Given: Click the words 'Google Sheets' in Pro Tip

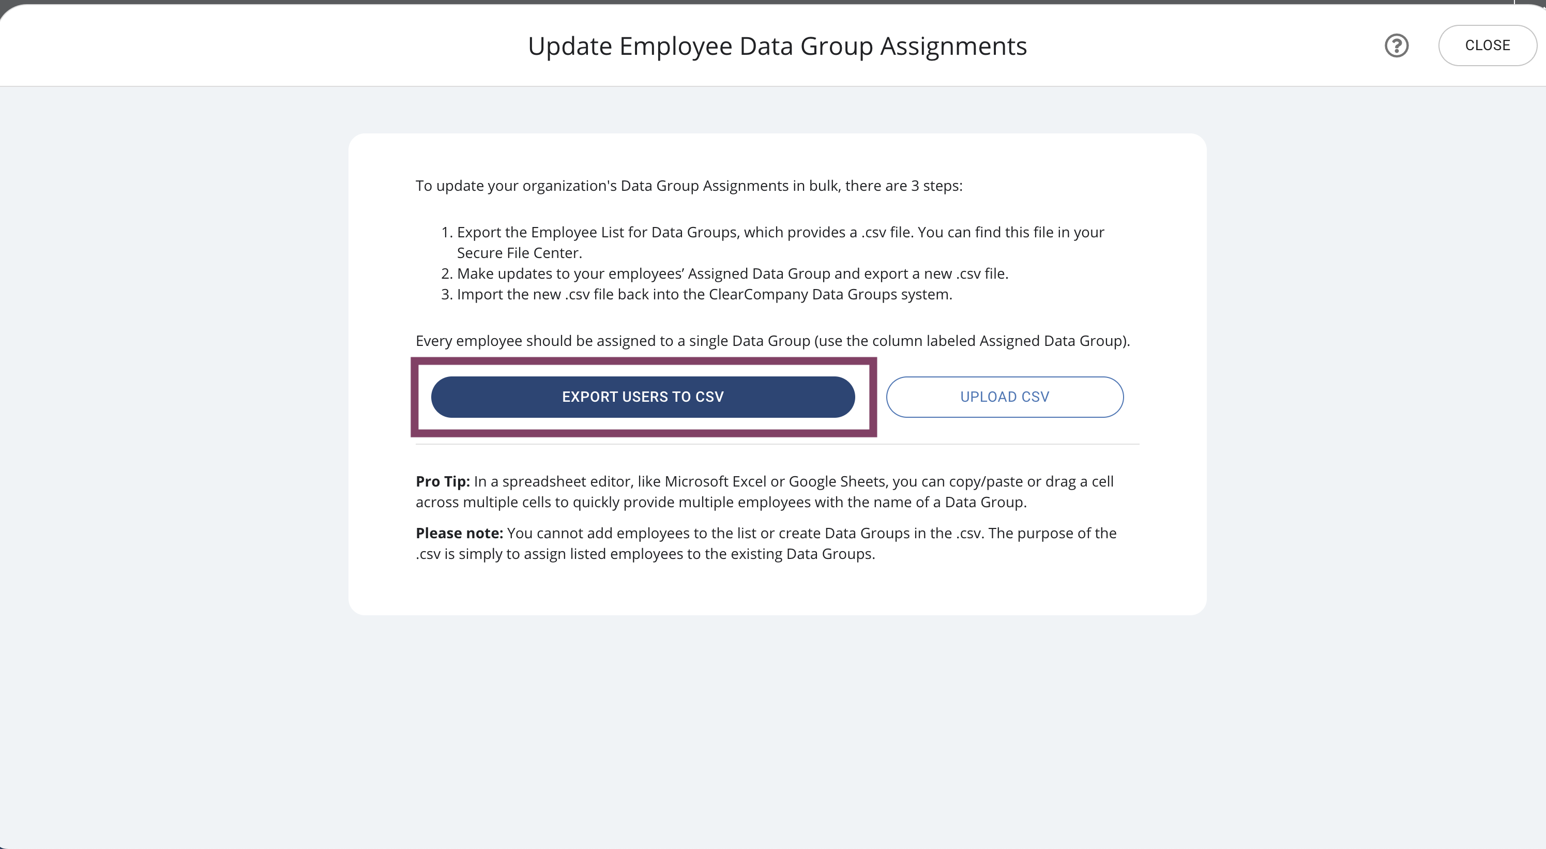Looking at the screenshot, I should 837,482.
